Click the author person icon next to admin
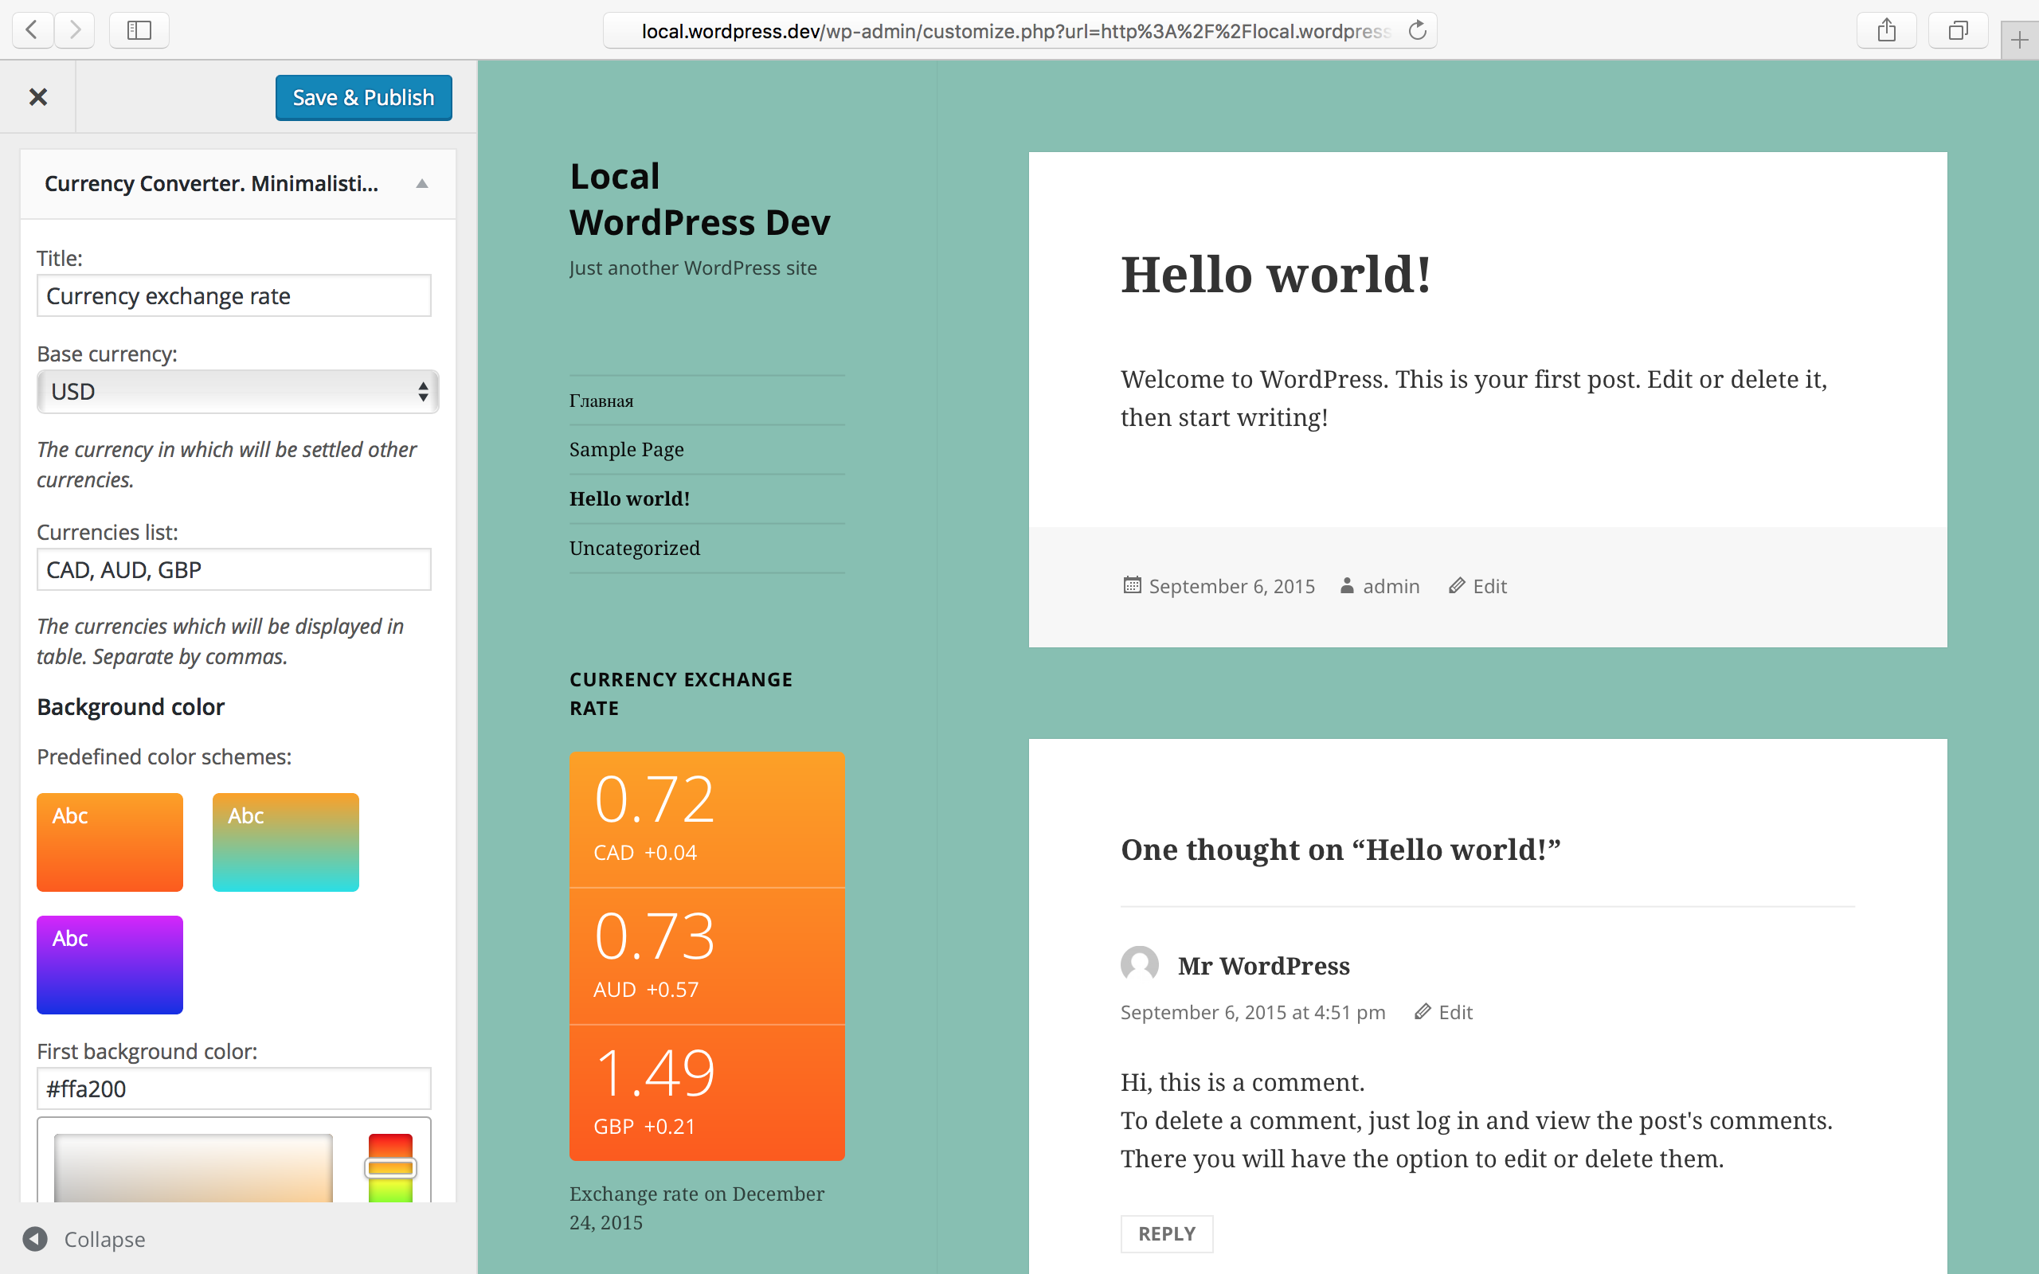The width and height of the screenshot is (2039, 1274). 1346,585
